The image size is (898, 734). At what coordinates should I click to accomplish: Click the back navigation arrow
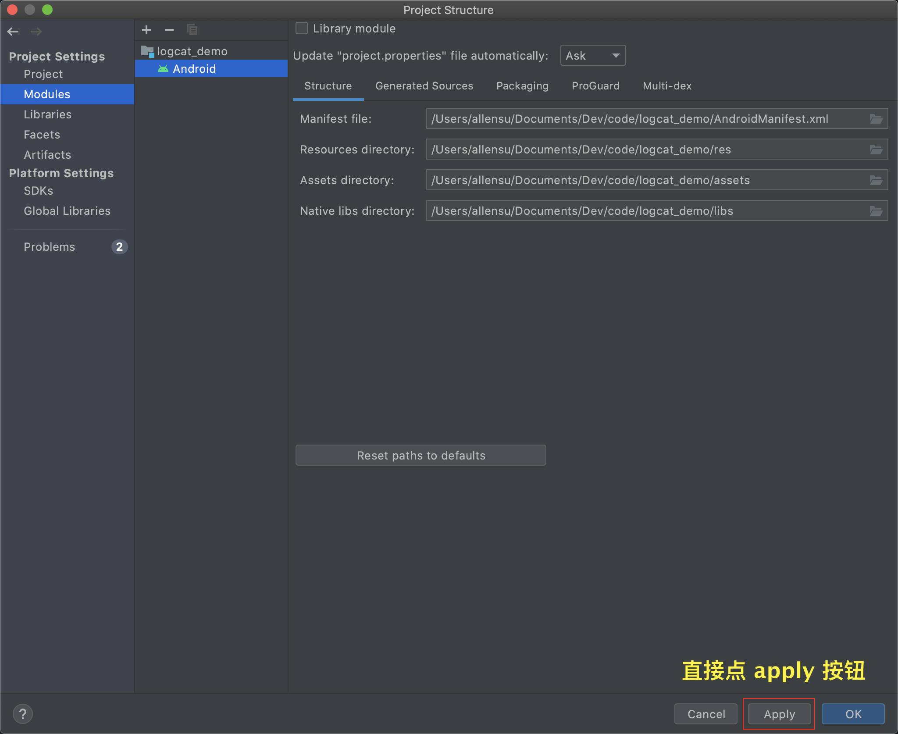tap(13, 32)
